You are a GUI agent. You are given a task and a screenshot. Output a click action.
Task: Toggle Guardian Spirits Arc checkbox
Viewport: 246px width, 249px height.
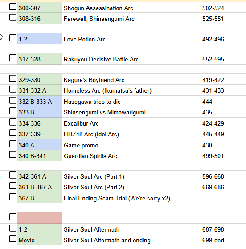click(13, 155)
